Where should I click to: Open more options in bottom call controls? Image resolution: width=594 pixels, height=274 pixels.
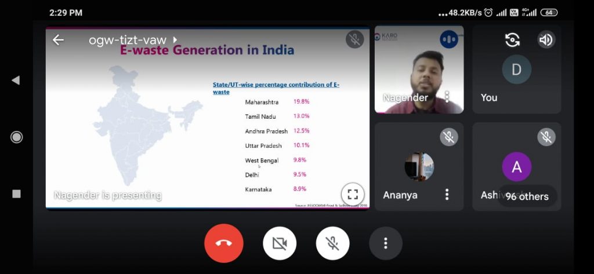pos(385,243)
